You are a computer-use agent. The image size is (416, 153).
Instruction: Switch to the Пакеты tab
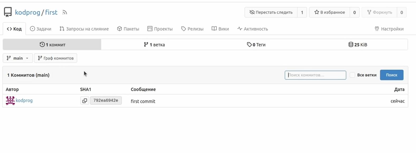[128, 29]
